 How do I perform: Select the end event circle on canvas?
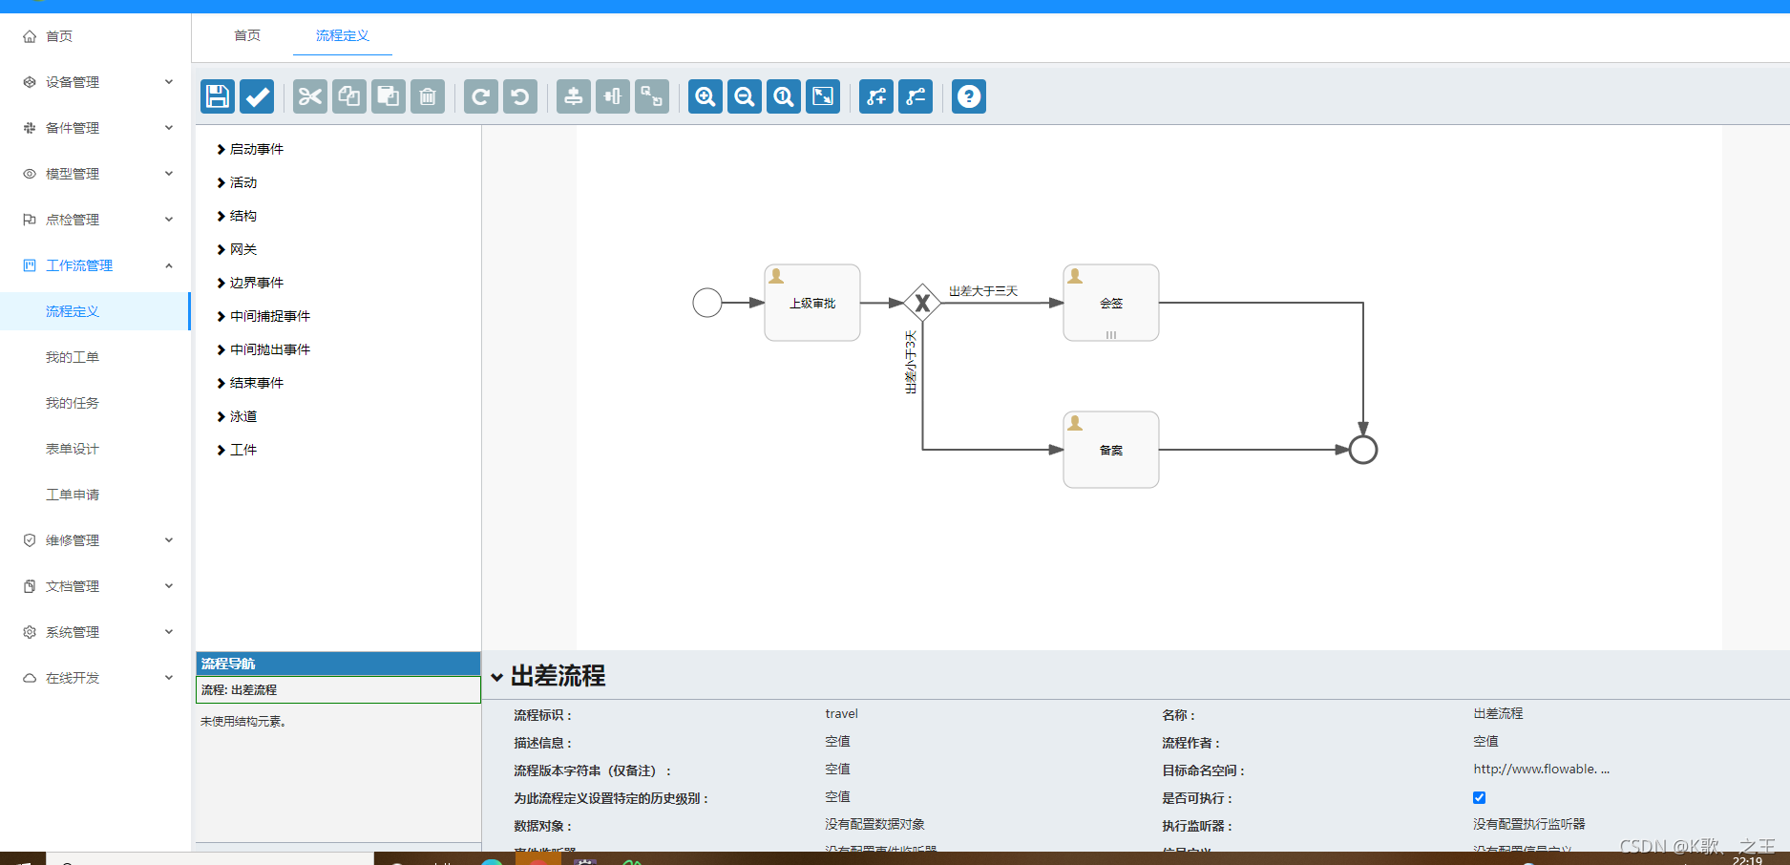pos(1363,450)
